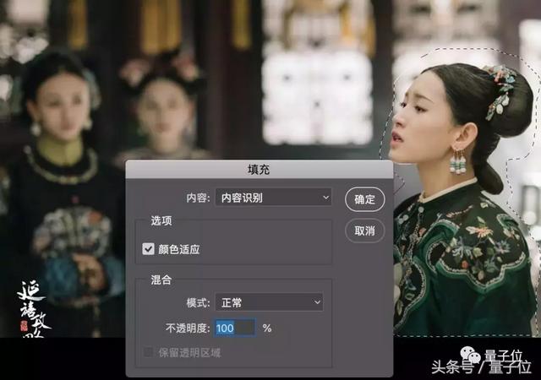541x380 pixels.
Task: Click the 混合 section heading
Action: click(161, 280)
